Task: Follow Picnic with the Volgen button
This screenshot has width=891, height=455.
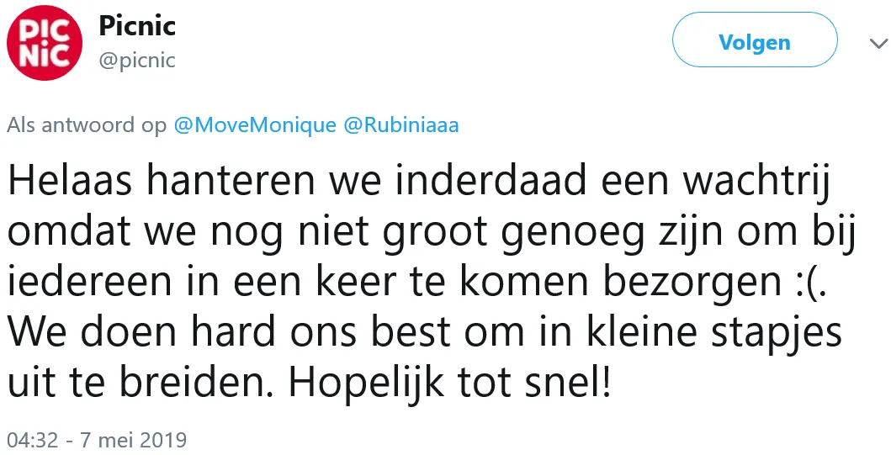Action: coord(755,42)
